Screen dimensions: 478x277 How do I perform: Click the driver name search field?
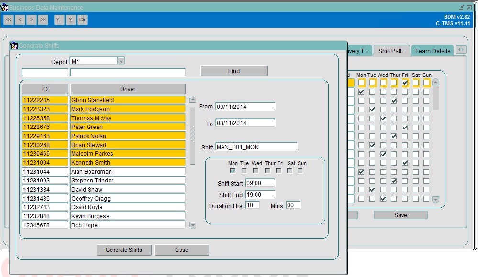128,73
